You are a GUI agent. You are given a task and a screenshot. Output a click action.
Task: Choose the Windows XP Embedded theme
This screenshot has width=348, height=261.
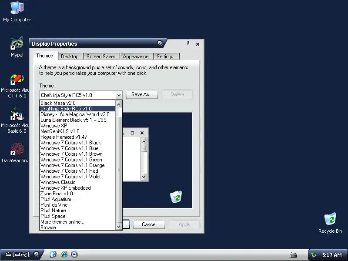pyautogui.click(x=77, y=188)
